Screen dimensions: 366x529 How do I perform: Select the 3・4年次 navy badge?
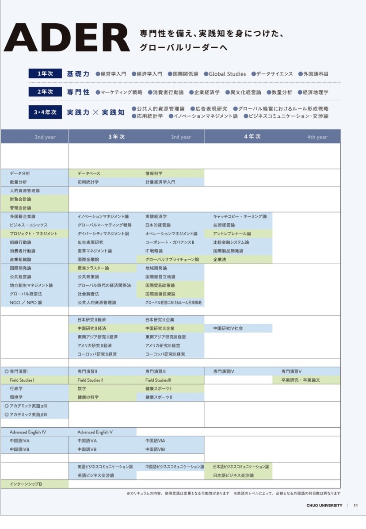pos(45,112)
